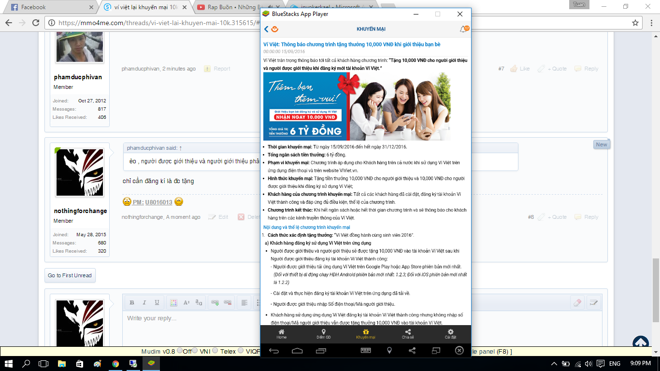Open the text color palette in editor
The width and height of the screenshot is (660, 371).
pos(174,302)
